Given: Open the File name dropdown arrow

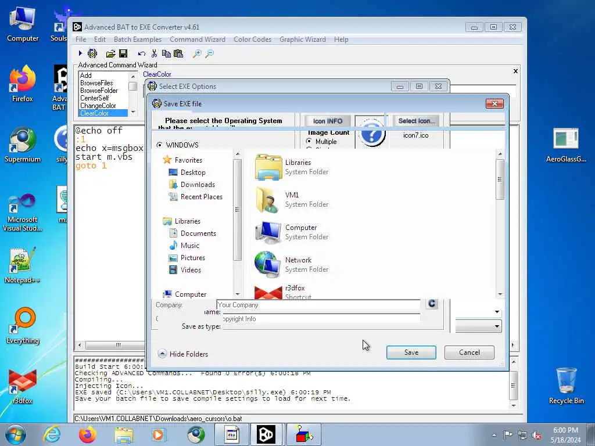Looking at the screenshot, I should [497, 312].
